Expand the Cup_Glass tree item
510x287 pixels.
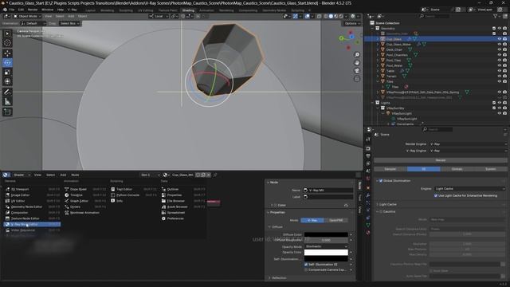(378, 39)
